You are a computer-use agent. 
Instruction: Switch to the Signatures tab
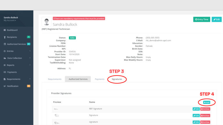point(117,79)
